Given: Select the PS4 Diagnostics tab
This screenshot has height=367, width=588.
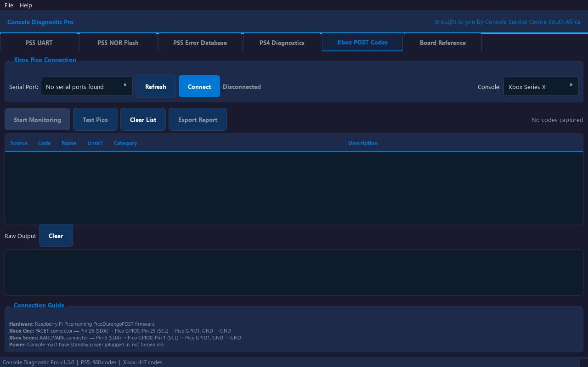Looking at the screenshot, I should 282,43.
